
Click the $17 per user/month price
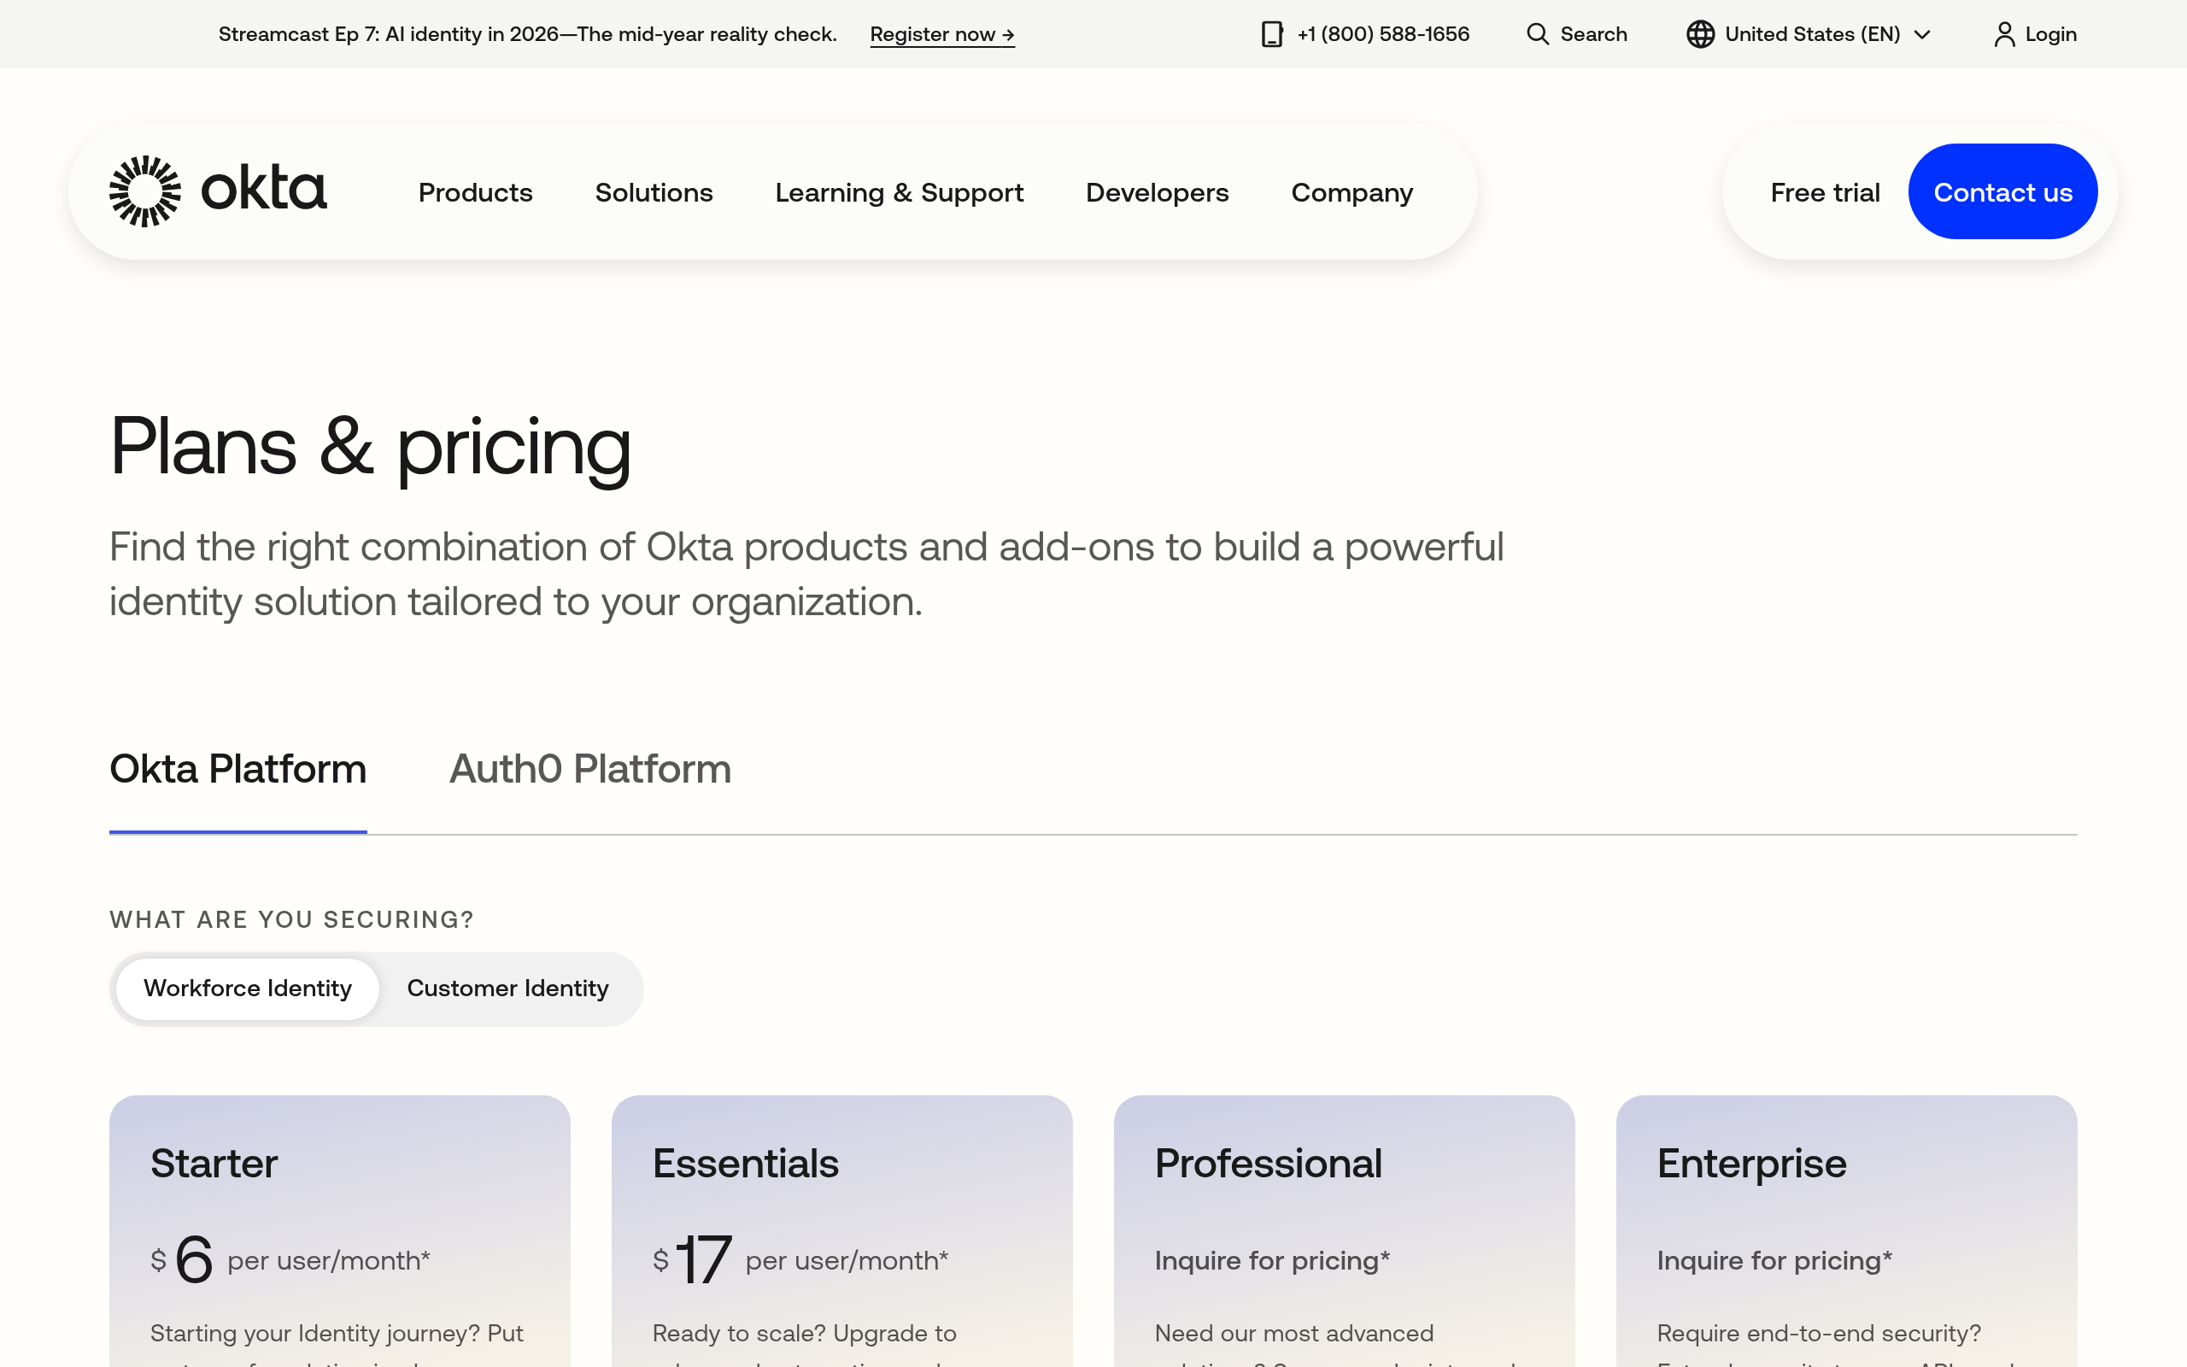click(800, 1259)
